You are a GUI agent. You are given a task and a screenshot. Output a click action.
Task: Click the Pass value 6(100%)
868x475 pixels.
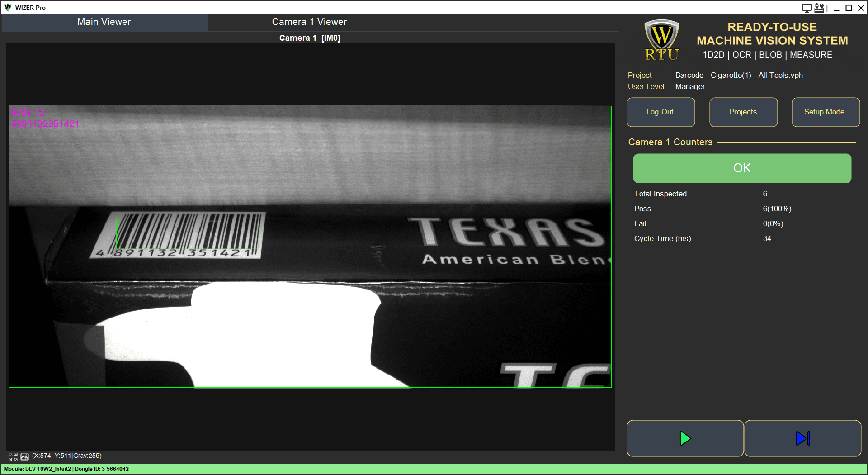[777, 209]
